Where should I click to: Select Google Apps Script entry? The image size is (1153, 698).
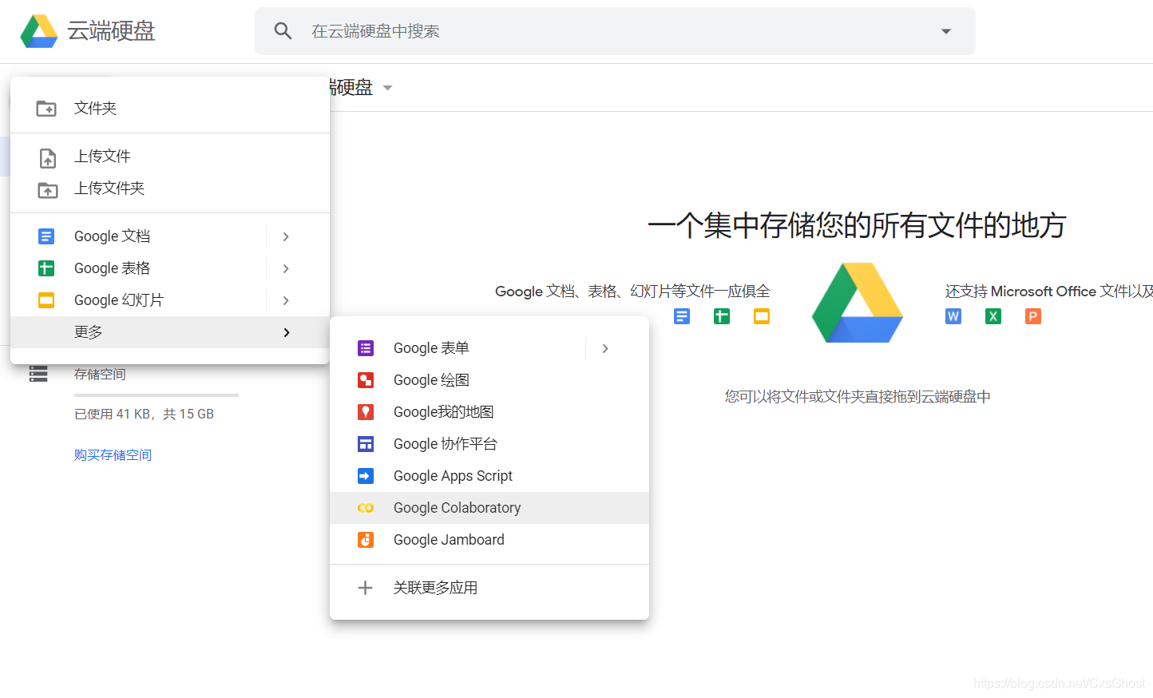(x=489, y=476)
